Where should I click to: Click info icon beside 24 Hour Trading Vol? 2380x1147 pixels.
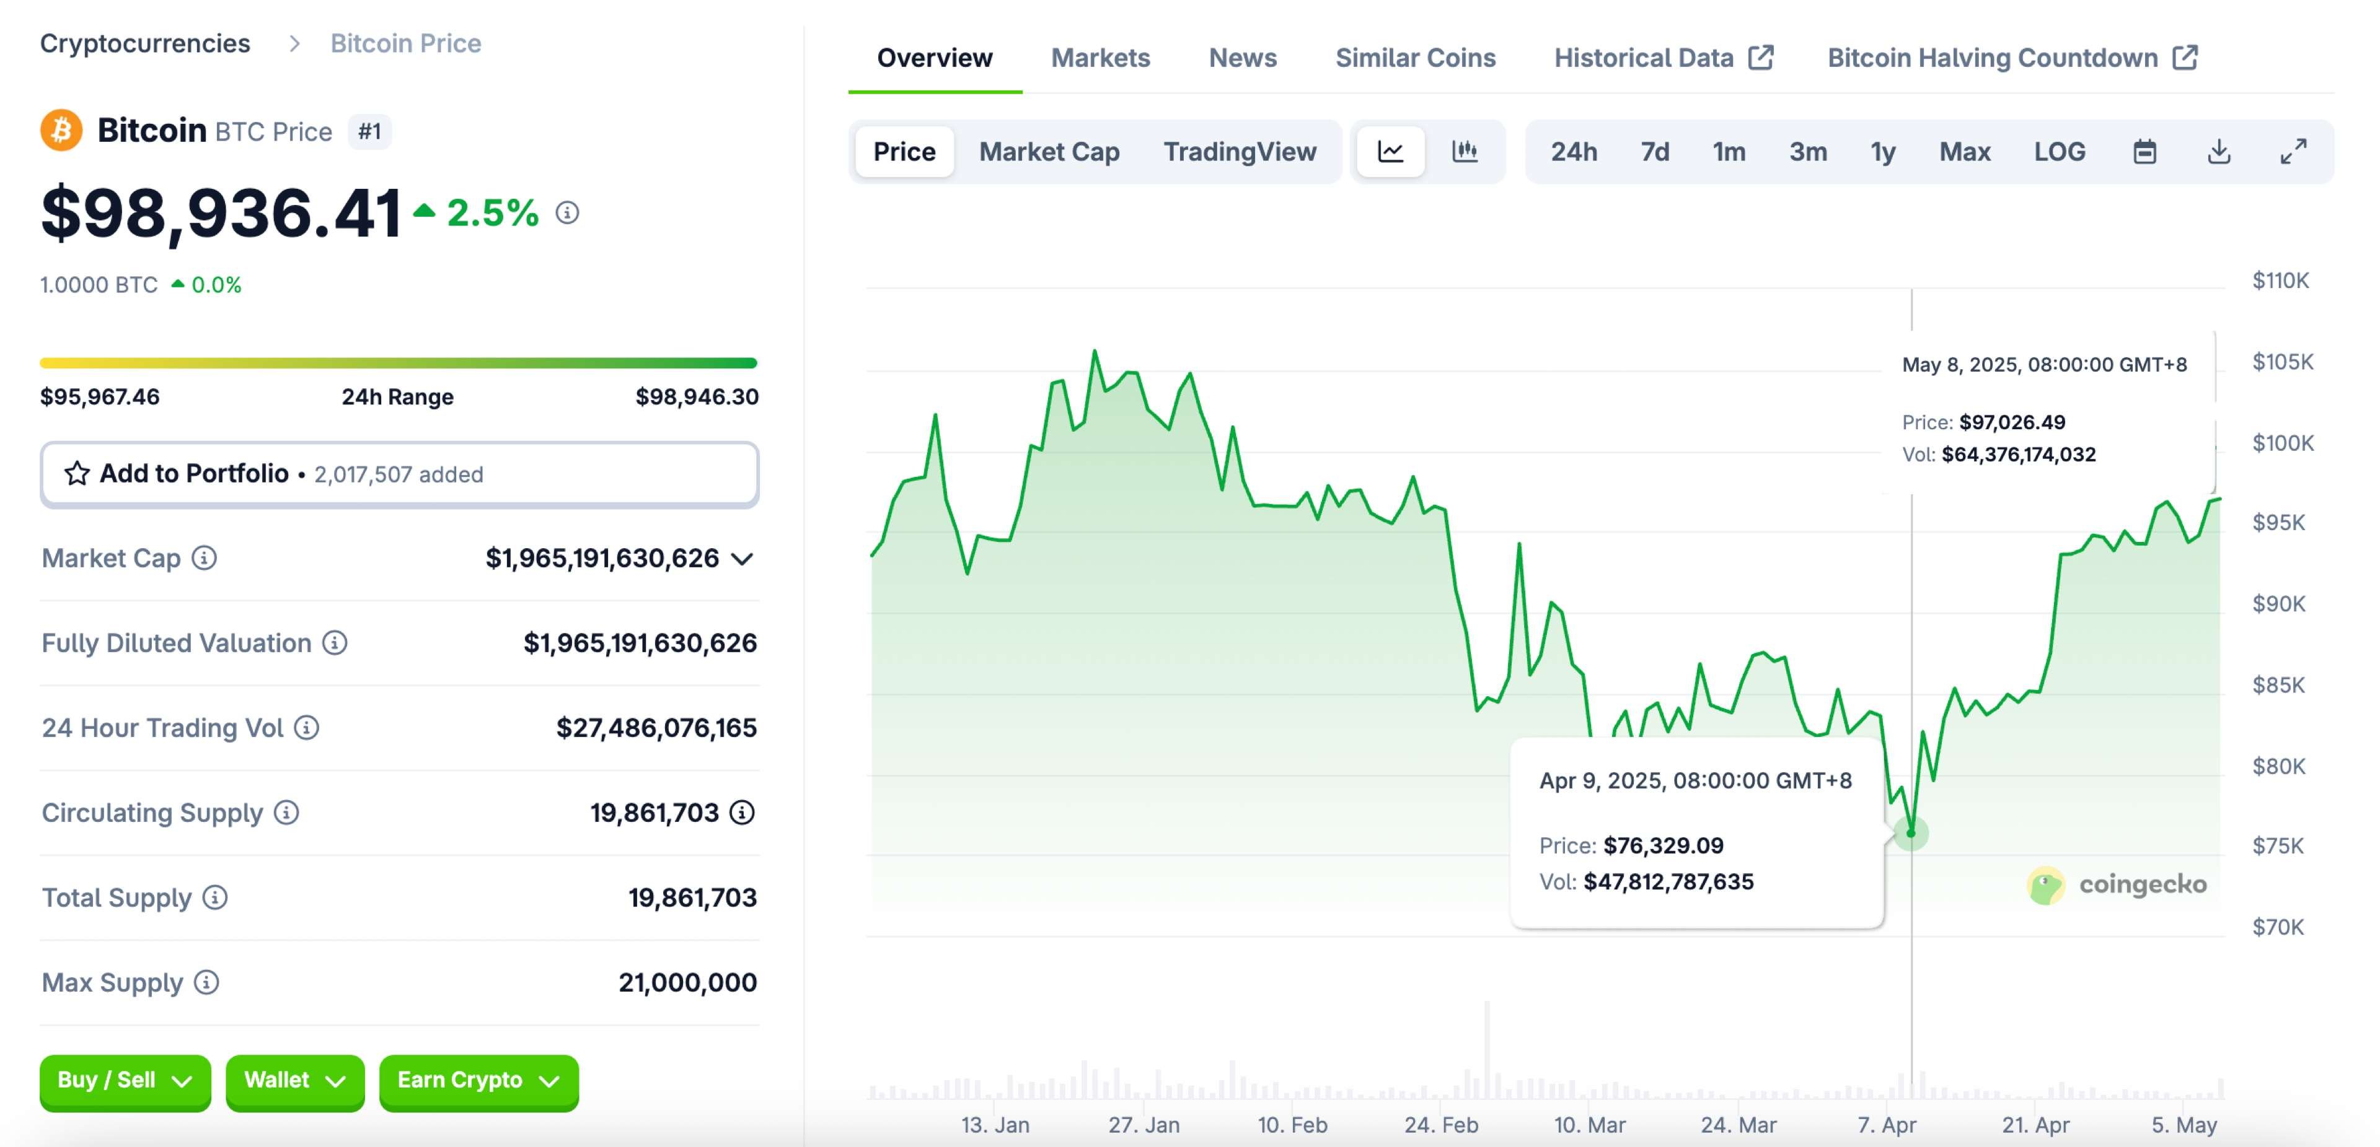coord(307,728)
